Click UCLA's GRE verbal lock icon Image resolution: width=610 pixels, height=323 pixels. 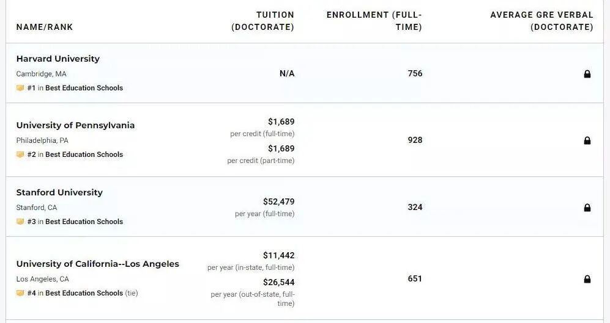tap(587, 279)
